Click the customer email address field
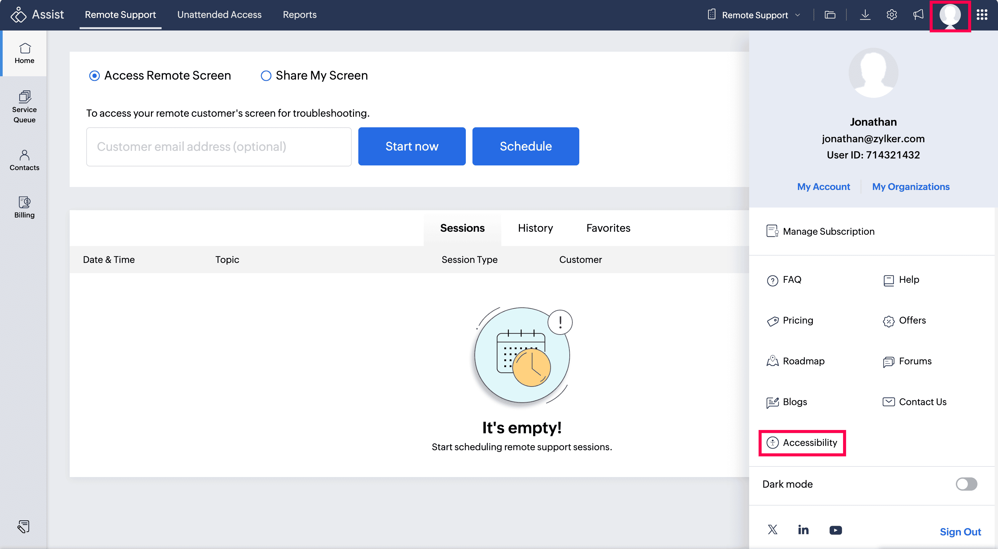The image size is (998, 549). 219,147
